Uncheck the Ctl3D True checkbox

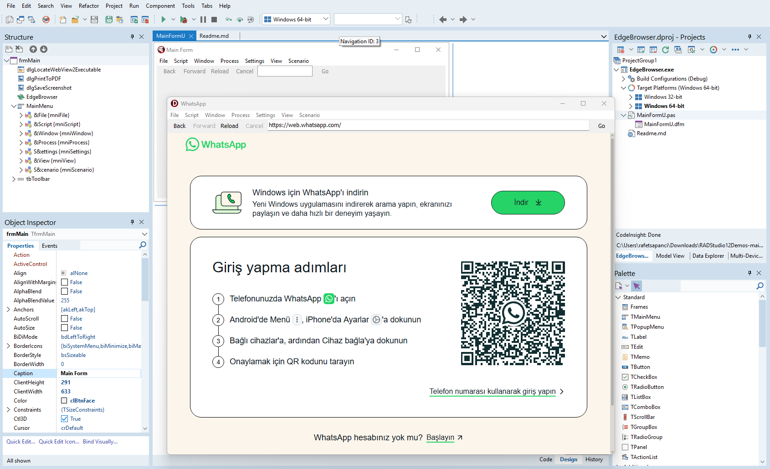(x=64, y=419)
